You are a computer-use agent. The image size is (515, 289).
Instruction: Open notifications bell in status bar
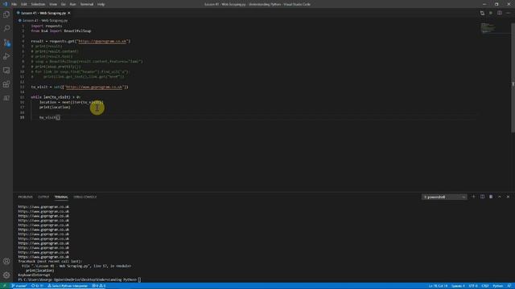509,286
